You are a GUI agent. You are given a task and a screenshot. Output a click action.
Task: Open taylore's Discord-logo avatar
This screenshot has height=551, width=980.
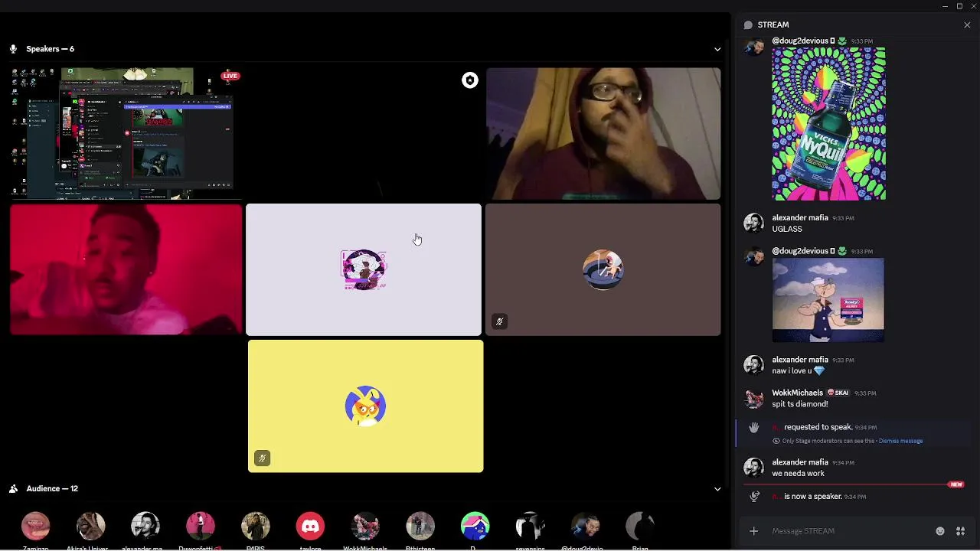coord(310,527)
